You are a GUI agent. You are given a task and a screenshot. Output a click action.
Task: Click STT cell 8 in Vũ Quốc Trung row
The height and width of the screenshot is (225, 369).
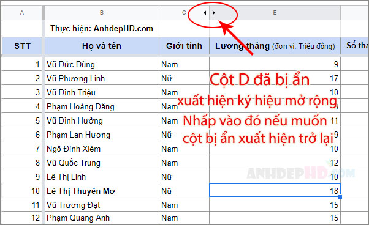click(22, 163)
